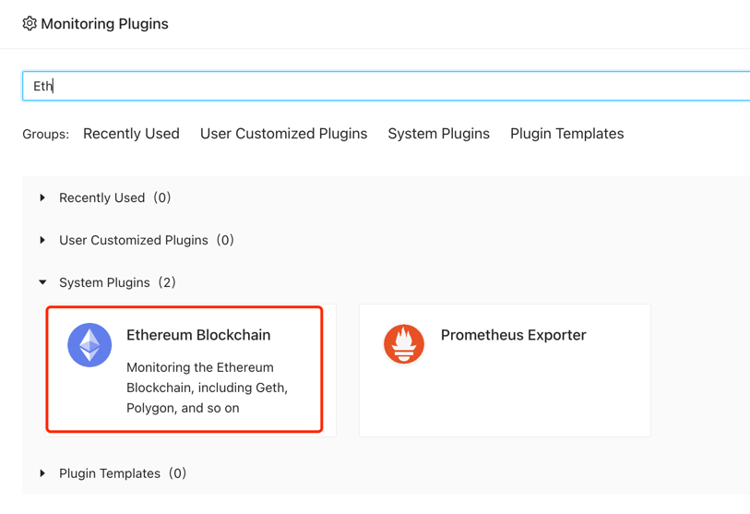
Task: Focus the plugin search field containing "Eth"
Action: point(387,86)
